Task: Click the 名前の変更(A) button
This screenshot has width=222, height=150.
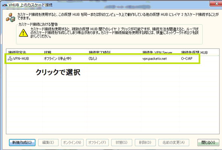Action: 174,142
